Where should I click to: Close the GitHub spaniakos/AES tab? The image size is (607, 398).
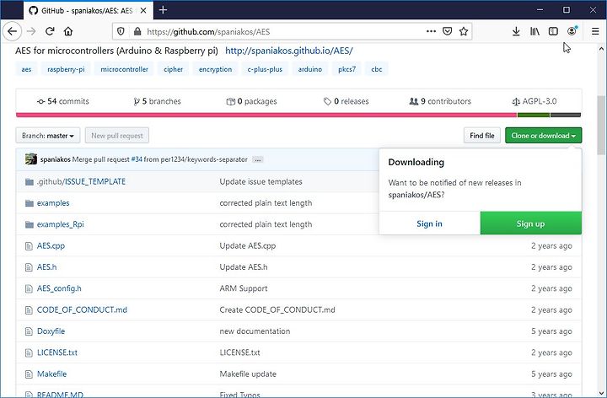pyautogui.click(x=143, y=10)
